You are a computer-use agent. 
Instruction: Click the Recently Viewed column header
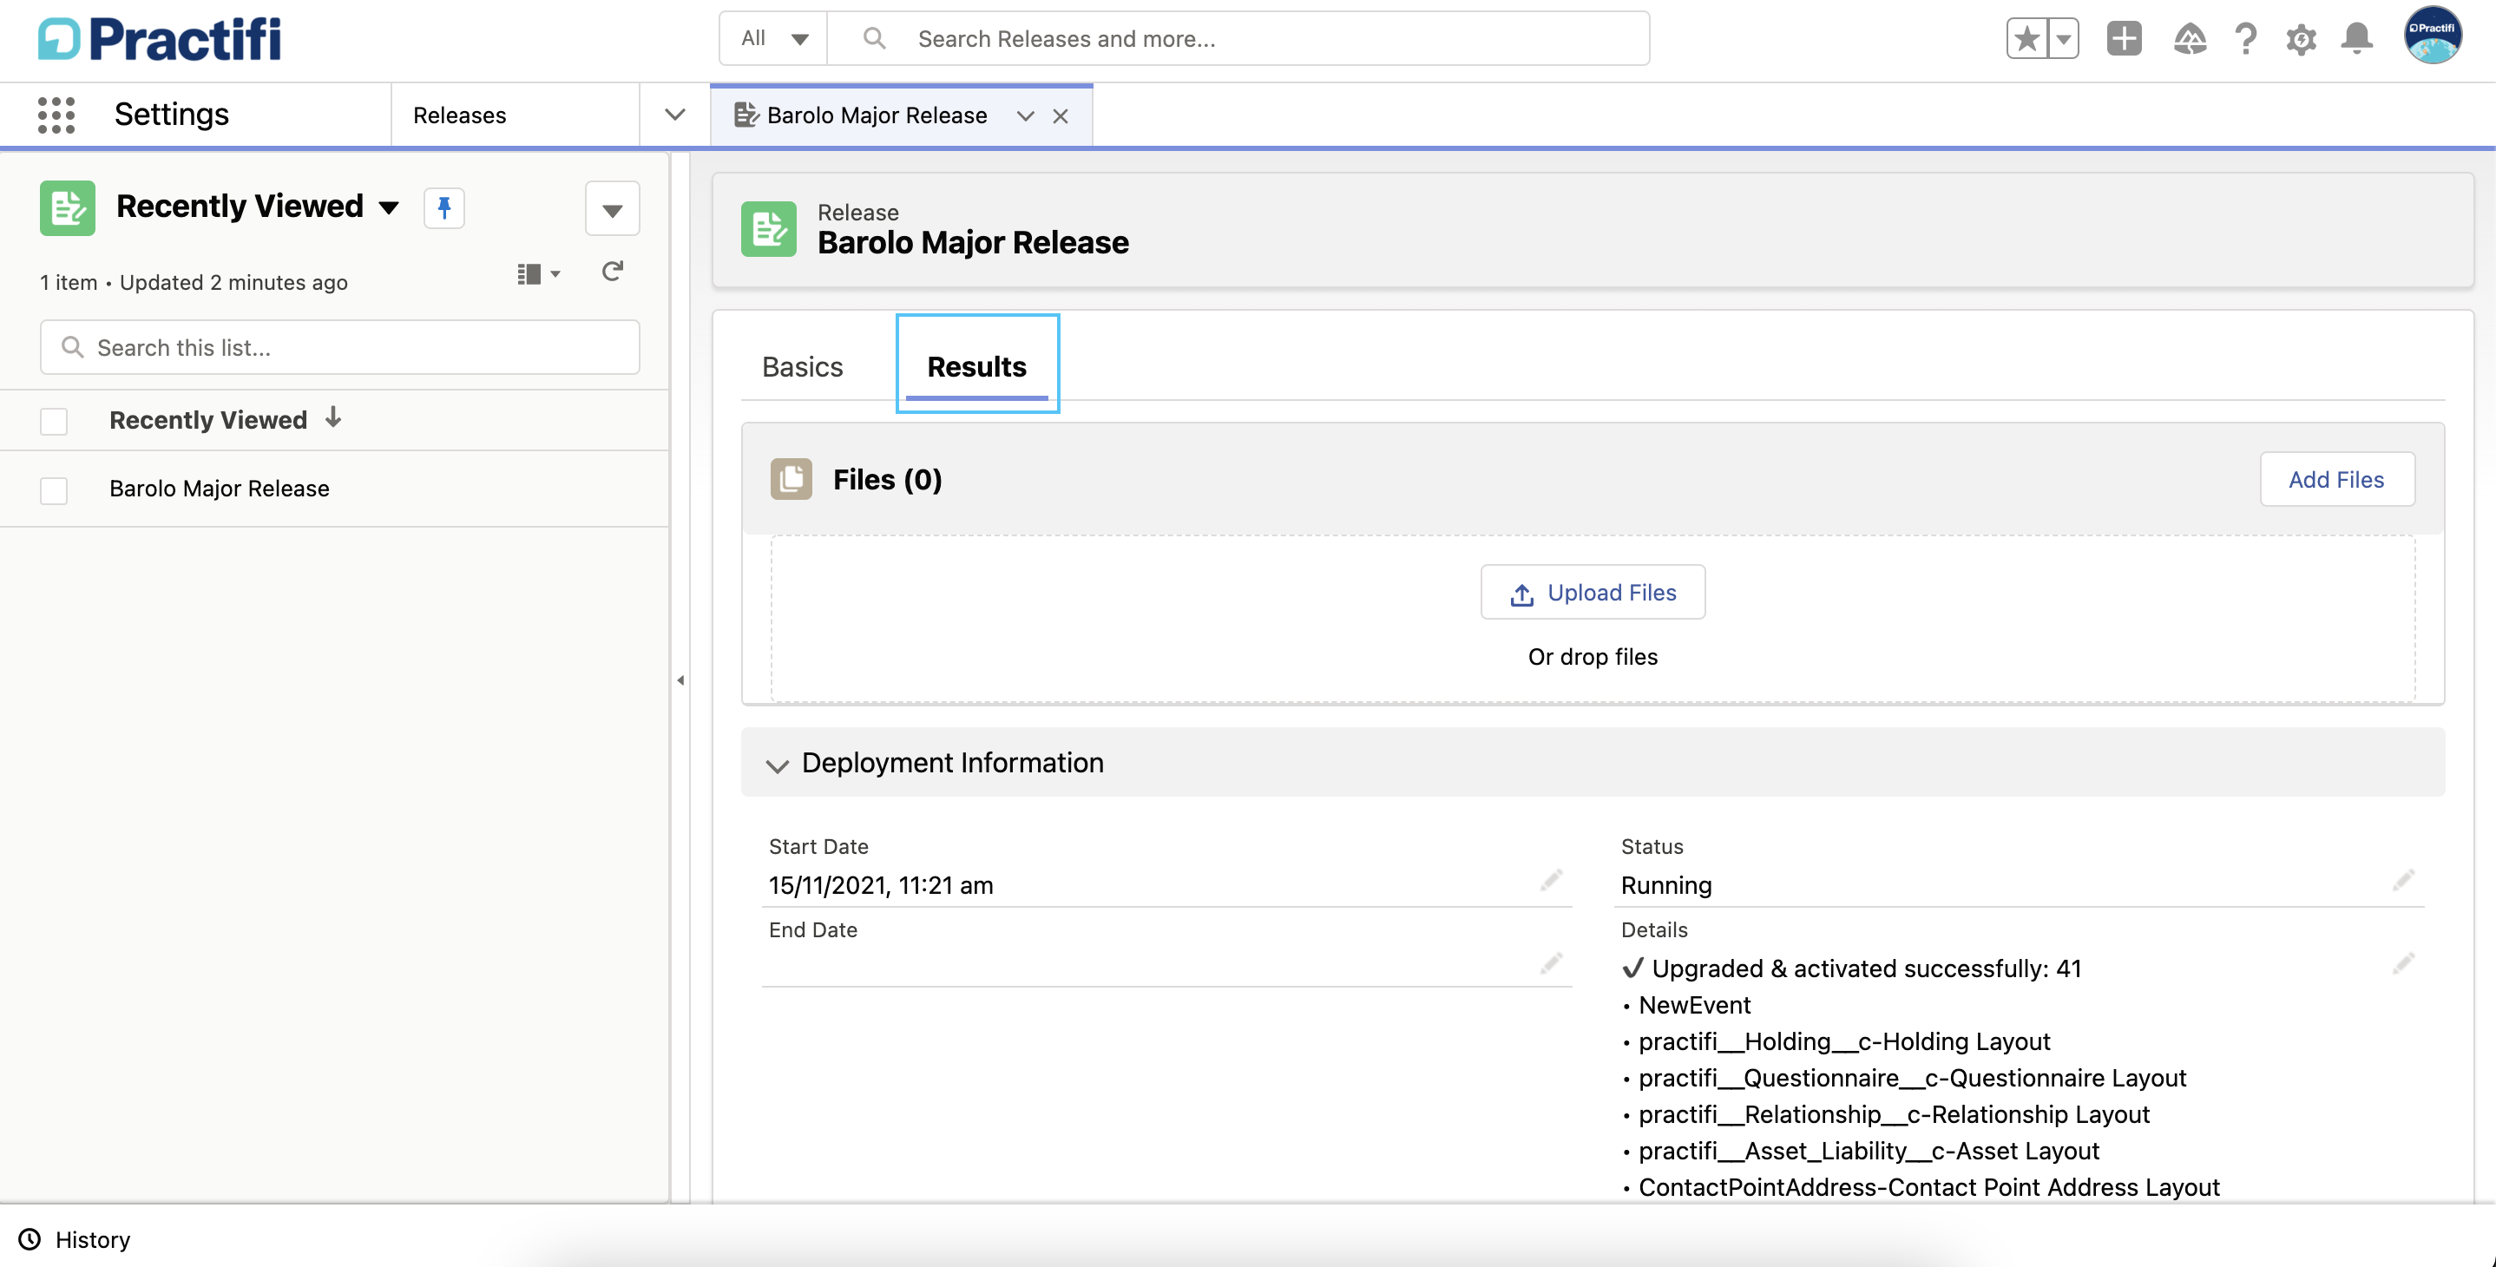coord(207,419)
